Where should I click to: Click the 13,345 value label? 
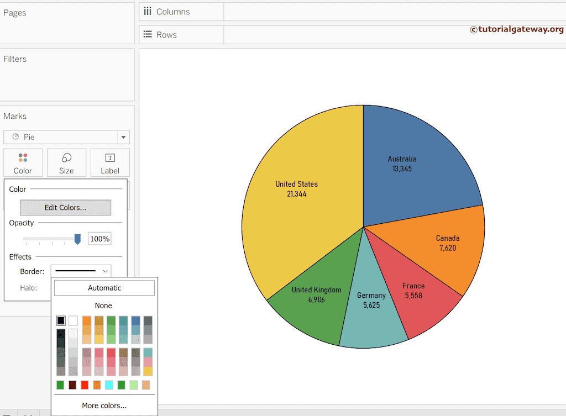(x=402, y=169)
